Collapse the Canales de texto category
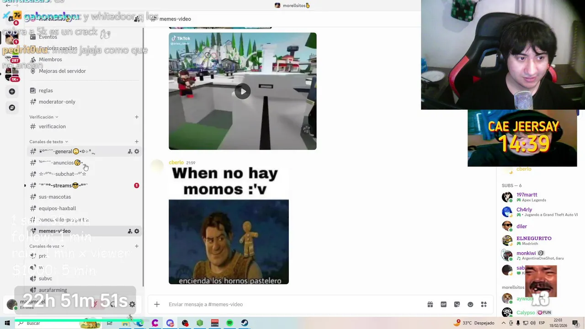This screenshot has height=329, width=585. (x=48, y=142)
